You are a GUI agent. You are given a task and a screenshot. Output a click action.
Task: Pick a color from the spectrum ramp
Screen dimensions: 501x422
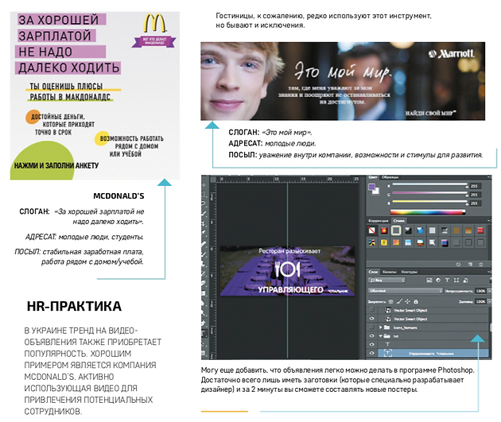428,212
